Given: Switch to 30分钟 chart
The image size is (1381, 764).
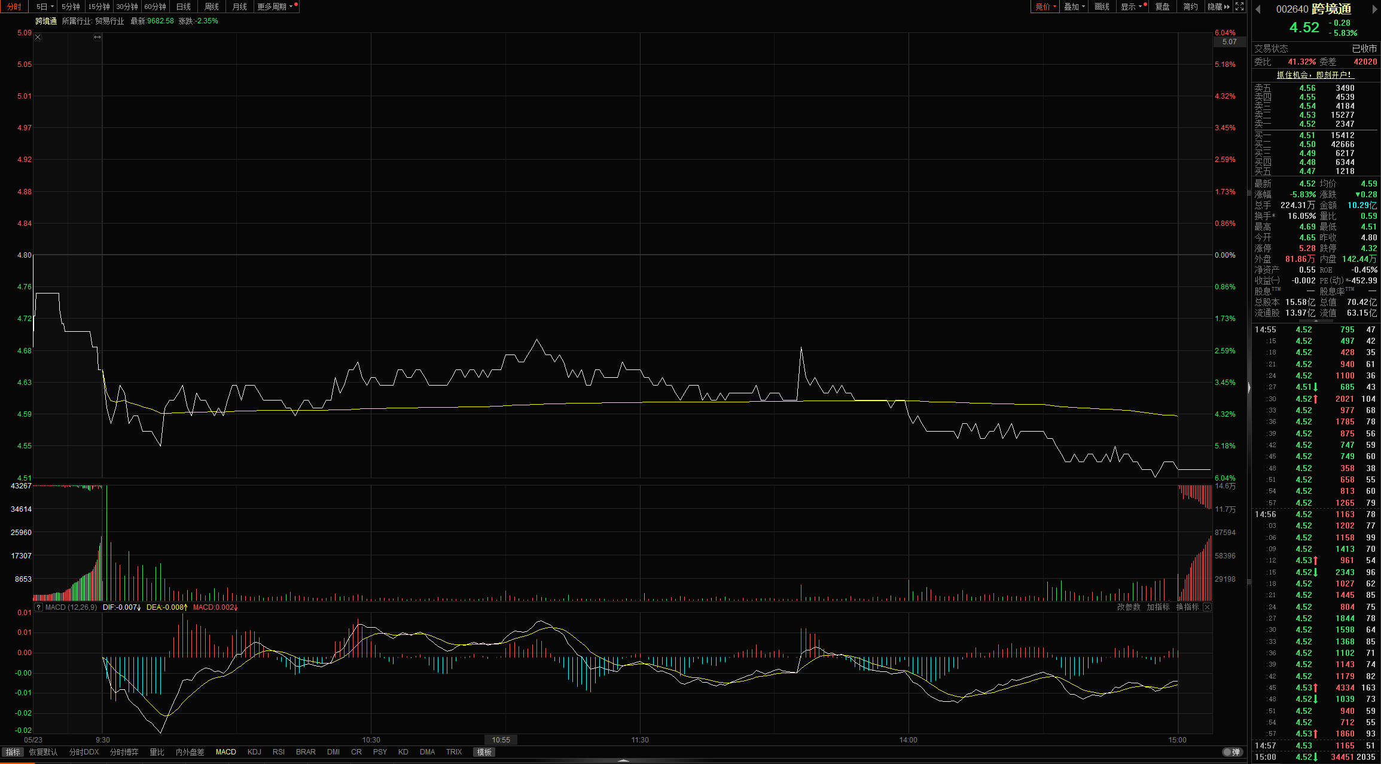Looking at the screenshot, I should click(x=127, y=7).
